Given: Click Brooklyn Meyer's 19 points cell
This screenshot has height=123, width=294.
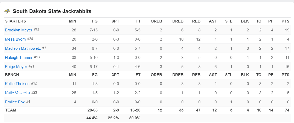Looking at the screenshot, I should (x=287, y=30).
